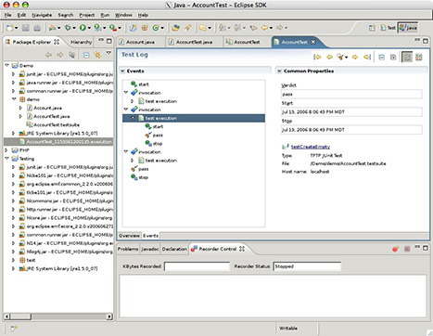
Task: Open the Window menu
Action: pyautogui.click(x=123, y=15)
